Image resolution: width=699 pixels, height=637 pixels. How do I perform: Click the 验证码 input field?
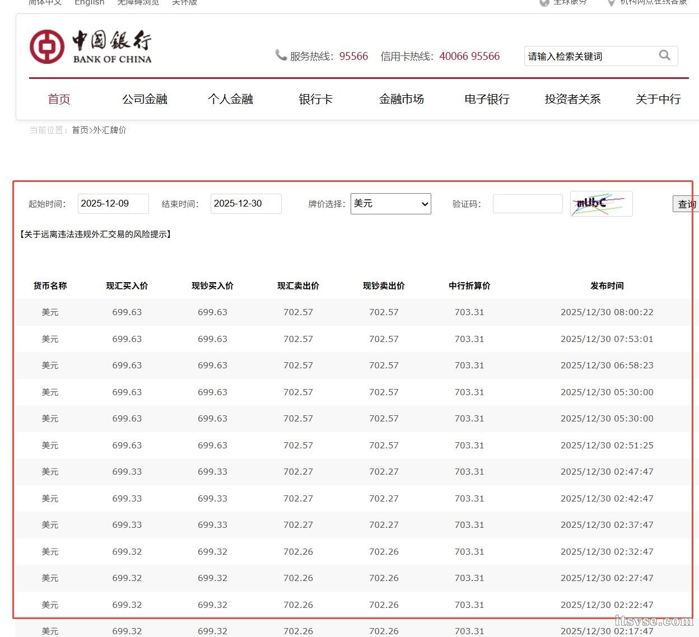[527, 203]
